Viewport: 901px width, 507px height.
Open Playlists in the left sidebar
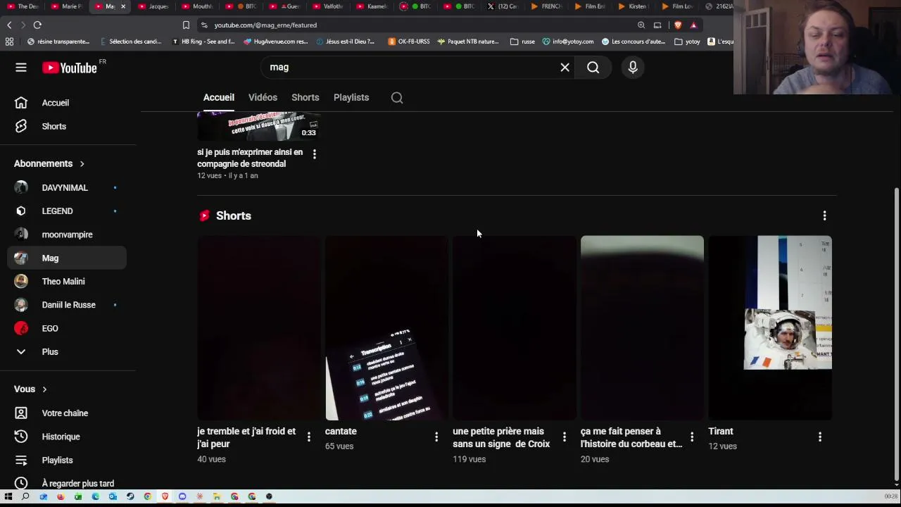67,461
